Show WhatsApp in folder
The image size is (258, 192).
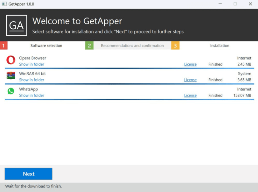click(x=31, y=95)
